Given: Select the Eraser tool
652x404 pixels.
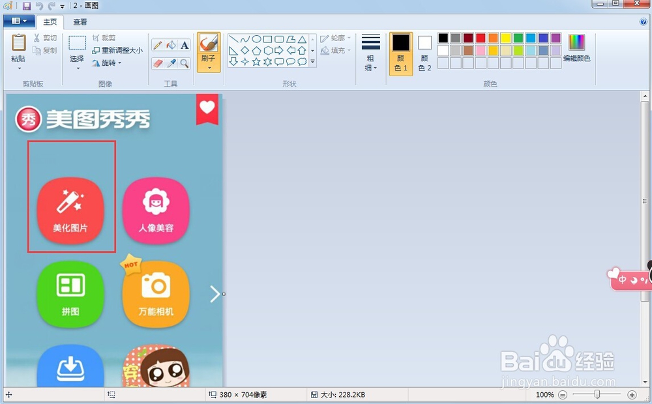Looking at the screenshot, I should (158, 63).
